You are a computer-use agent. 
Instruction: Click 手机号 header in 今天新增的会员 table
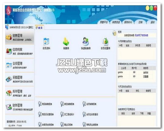(x=137, y=46)
